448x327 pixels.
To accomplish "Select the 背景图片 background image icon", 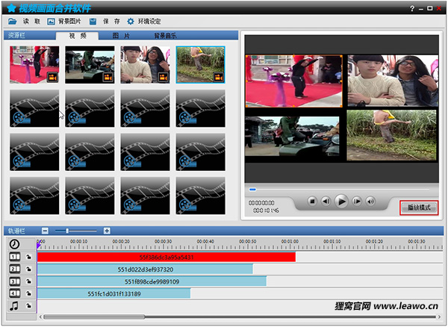I will point(51,22).
